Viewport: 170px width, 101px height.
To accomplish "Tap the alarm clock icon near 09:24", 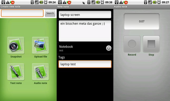I will pyautogui.click(x=46, y=2).
